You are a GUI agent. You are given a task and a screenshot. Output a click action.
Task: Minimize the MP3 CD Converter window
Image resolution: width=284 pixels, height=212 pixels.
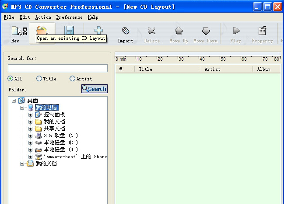coord(257,7)
